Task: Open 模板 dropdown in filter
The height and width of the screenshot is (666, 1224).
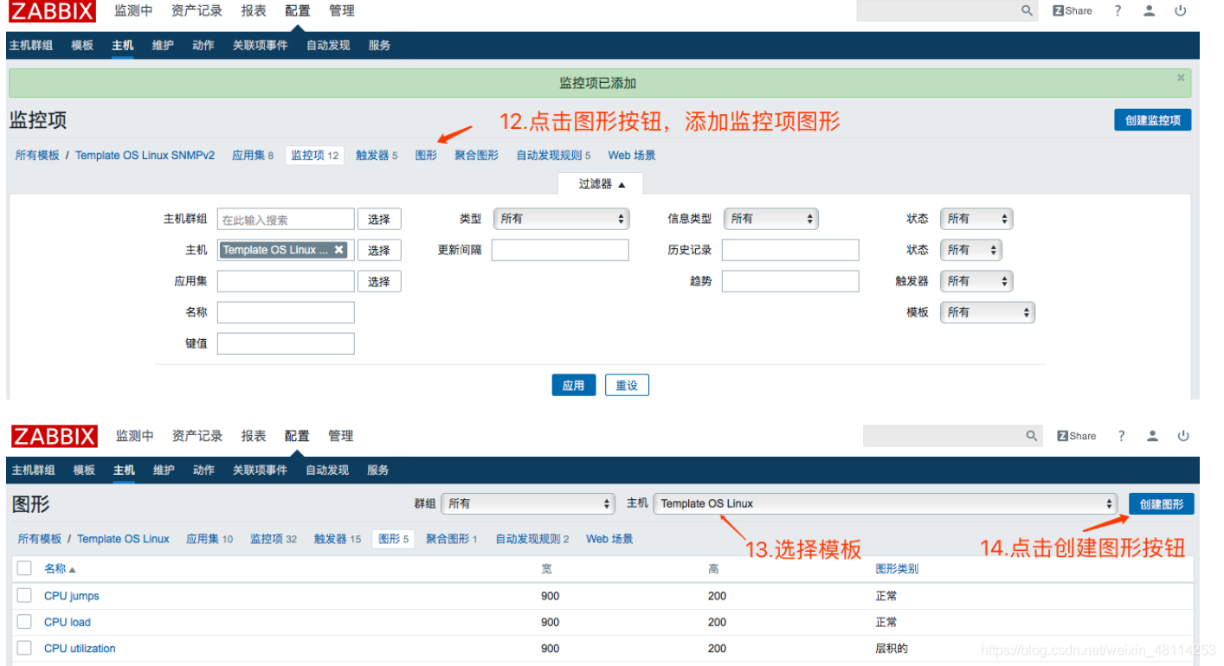Action: click(x=988, y=312)
